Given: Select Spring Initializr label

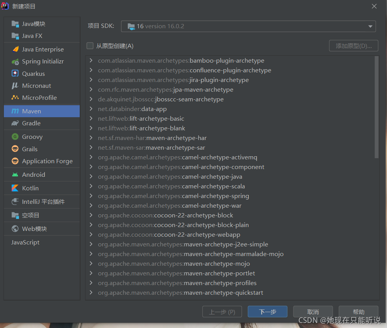Looking at the screenshot, I should [x=43, y=62].
